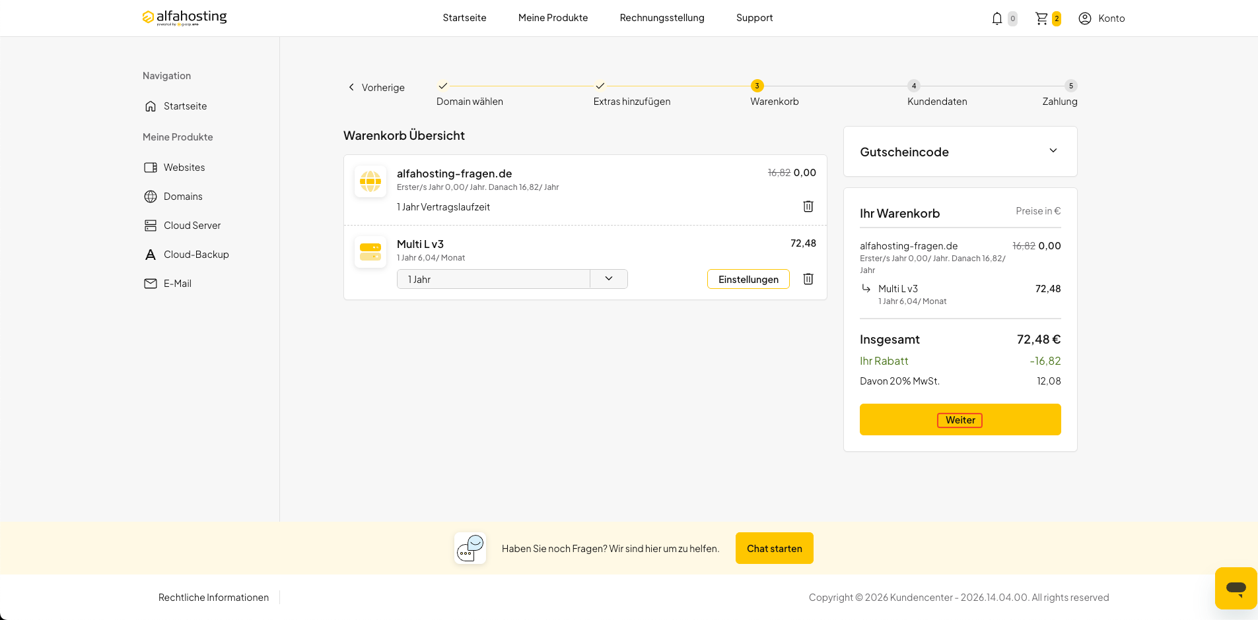This screenshot has height=620, width=1258.
Task: Open Meine Produkte in the top menu
Action: tap(553, 18)
